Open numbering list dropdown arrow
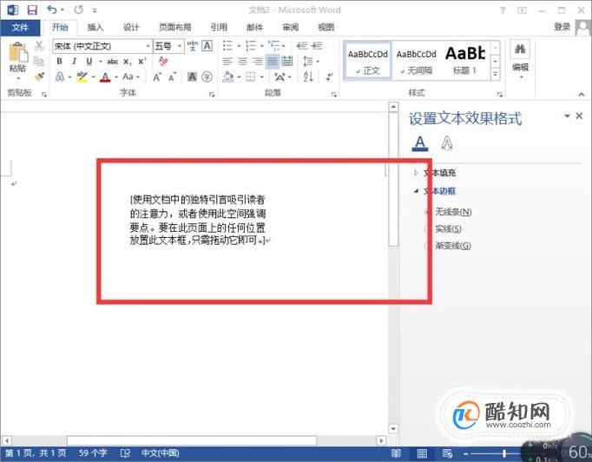 pyautogui.click(x=262, y=46)
